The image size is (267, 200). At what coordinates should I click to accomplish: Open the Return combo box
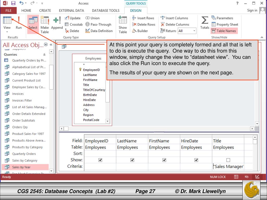(x=187, y=31)
